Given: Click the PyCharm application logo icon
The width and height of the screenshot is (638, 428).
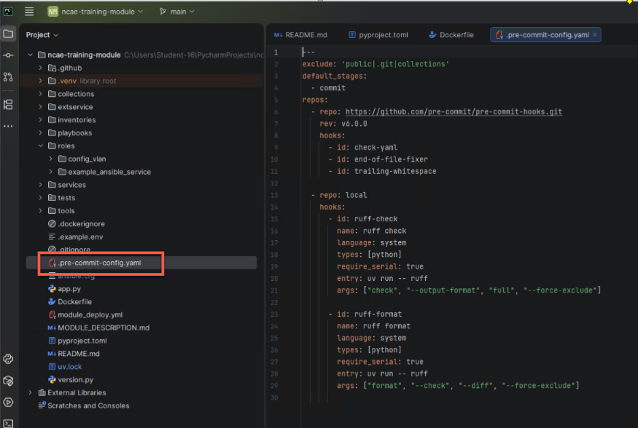Looking at the screenshot, I should coord(8,12).
